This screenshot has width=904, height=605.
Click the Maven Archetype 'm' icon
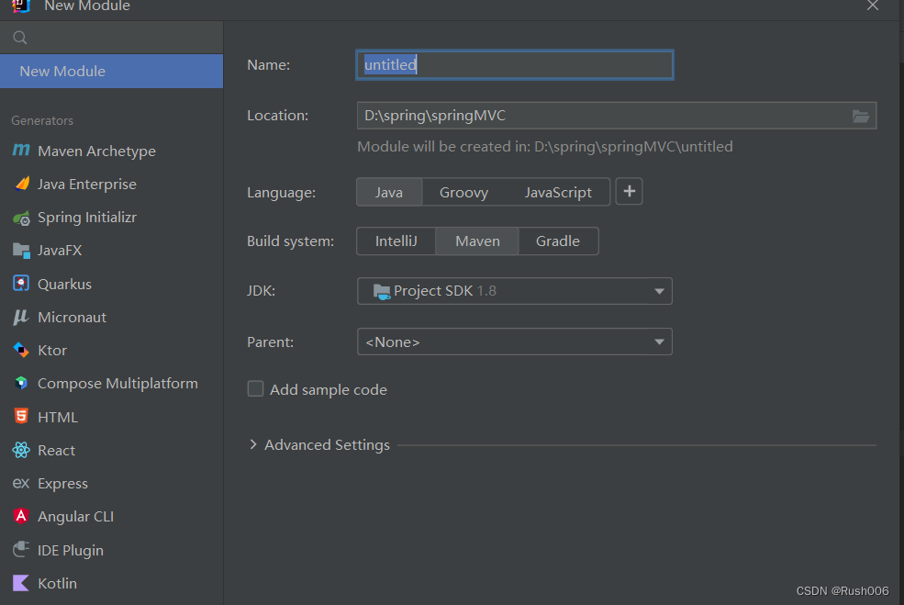[x=21, y=151]
